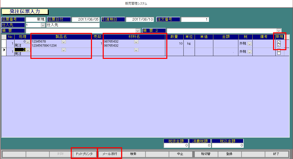
Task: Focus the 注文番号 input field
Action: (195, 19)
